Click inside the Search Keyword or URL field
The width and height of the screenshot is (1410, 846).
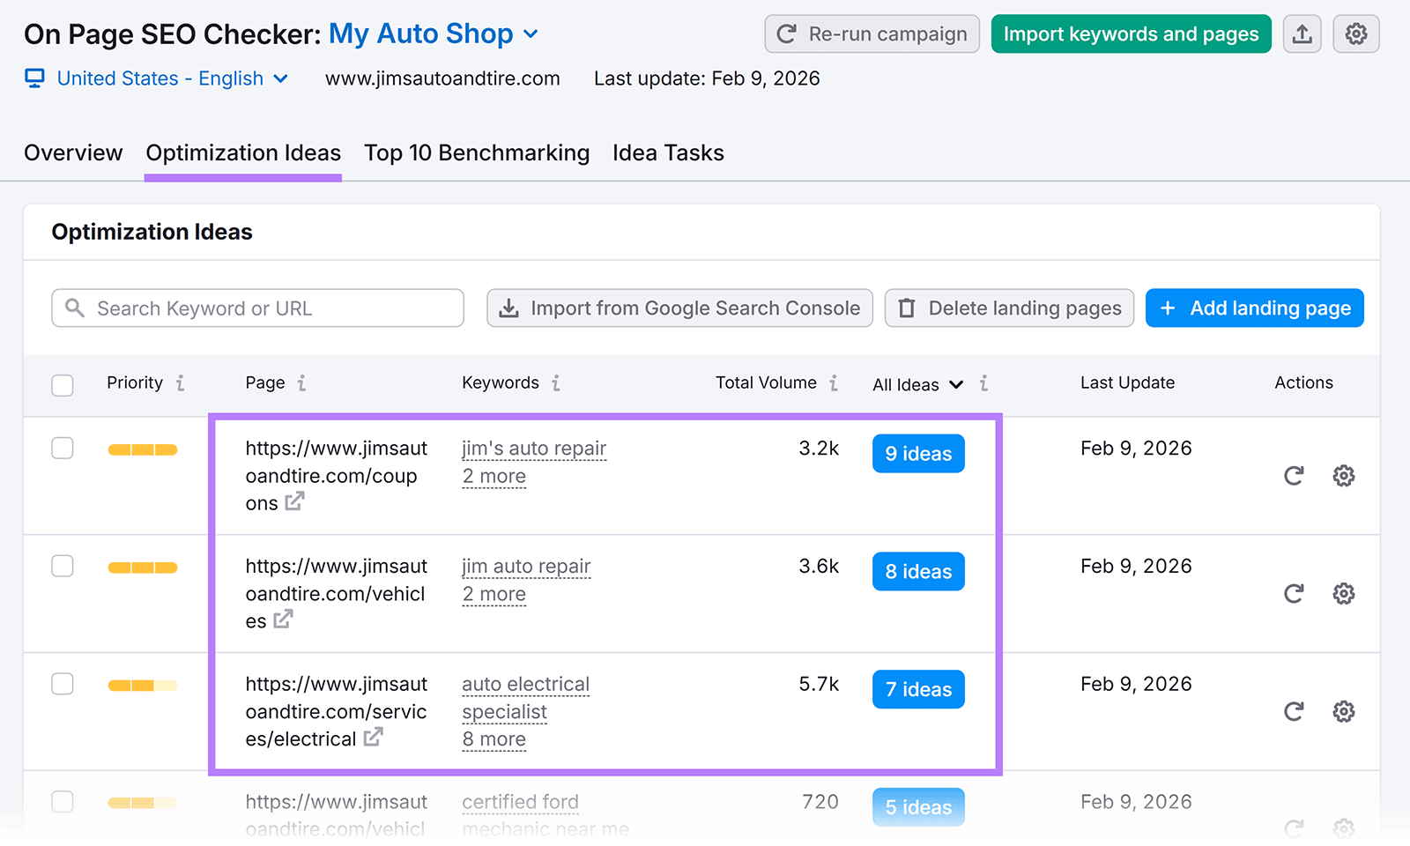tap(256, 308)
